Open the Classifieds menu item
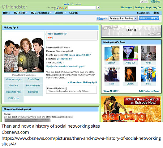Image resolution: width=163 pixels, height=148 pixels. click(x=143, y=13)
